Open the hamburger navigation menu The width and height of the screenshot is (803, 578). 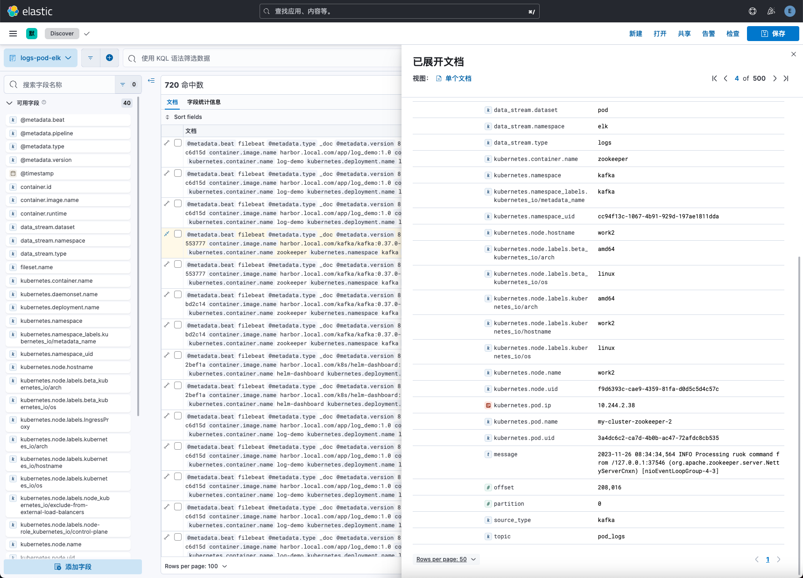coord(13,34)
